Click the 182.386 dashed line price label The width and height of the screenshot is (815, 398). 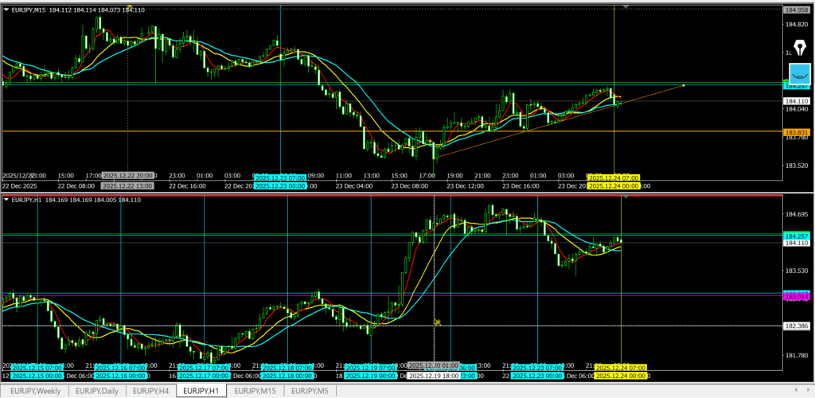797,326
